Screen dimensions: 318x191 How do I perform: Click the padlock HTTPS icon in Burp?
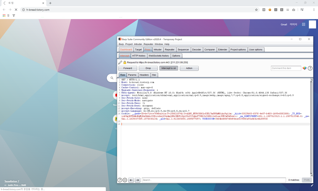tap(125, 62)
